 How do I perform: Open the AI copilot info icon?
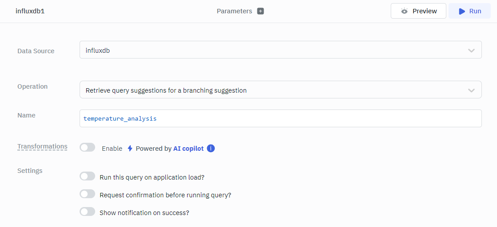point(211,149)
